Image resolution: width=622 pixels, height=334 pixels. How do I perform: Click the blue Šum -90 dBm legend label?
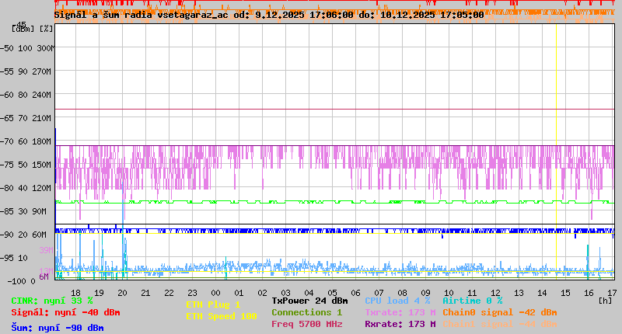tap(58, 327)
